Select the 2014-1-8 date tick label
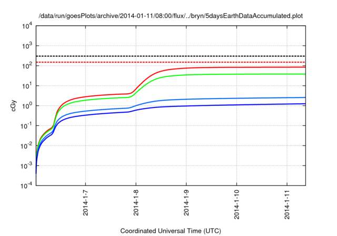 tap(136, 202)
